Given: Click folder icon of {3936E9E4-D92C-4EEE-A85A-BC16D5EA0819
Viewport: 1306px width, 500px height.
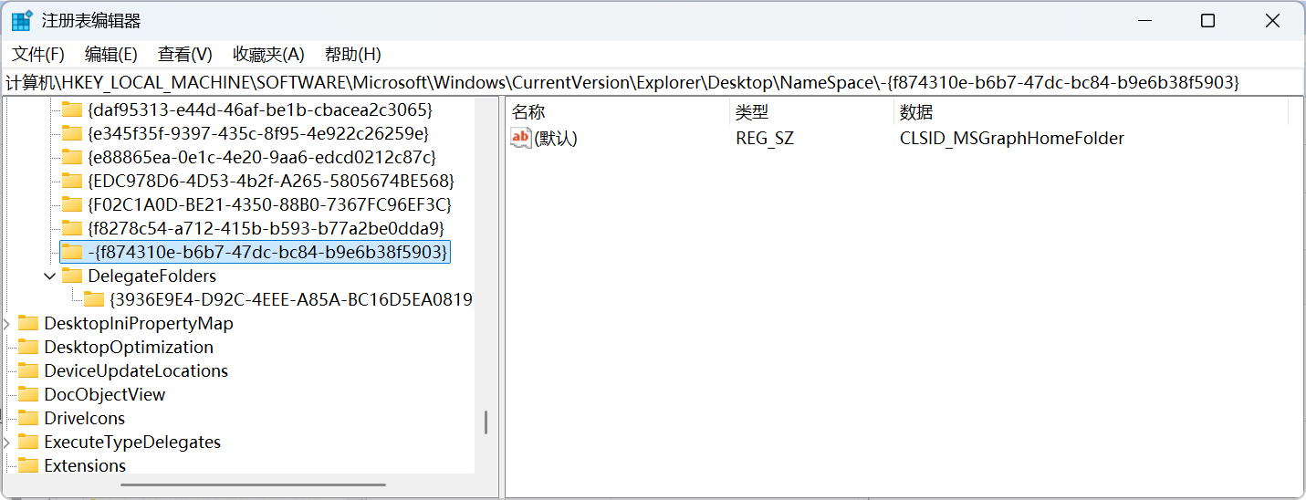Looking at the screenshot, I should (x=93, y=299).
